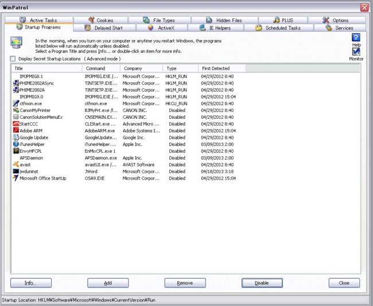
Task: Switch to Active Tasks tab label
Action: (x=43, y=20)
